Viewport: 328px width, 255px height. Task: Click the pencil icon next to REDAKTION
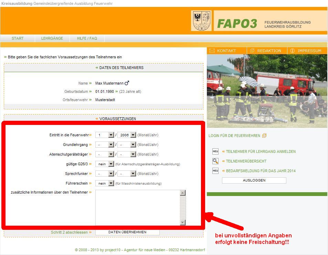(252, 50)
